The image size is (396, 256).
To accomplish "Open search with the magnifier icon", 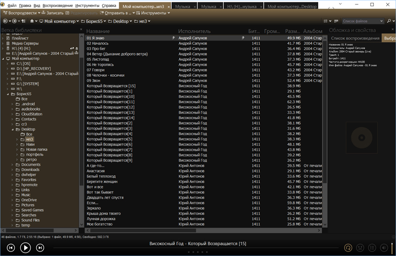I will pyautogui.click(x=389, y=21).
